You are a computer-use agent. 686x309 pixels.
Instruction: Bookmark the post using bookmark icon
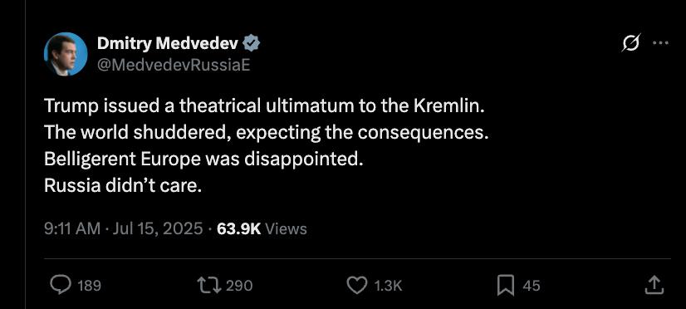506,286
